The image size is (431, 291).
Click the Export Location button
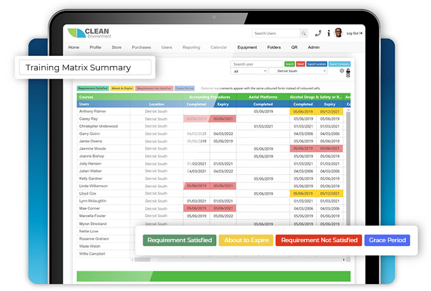tap(316, 64)
